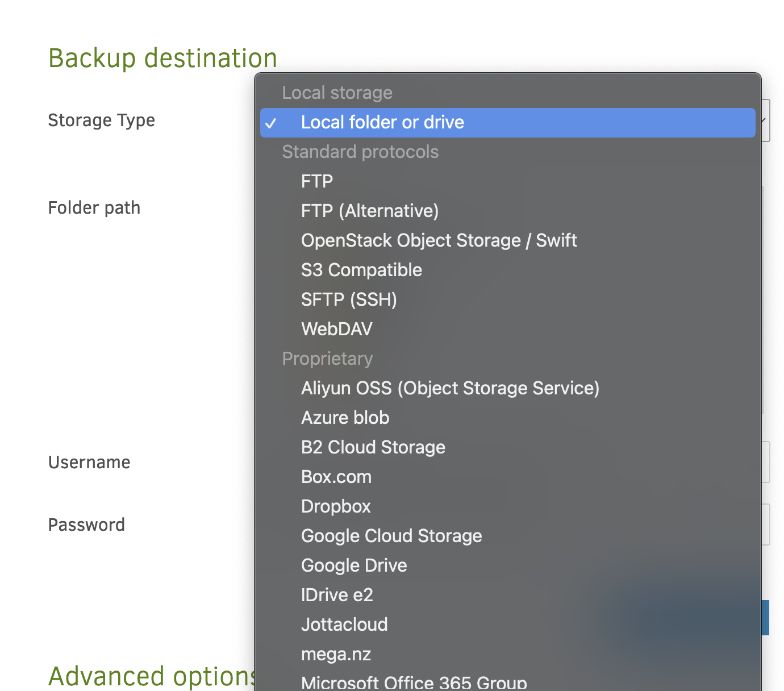Select OpenStack Object Storage / Swift
This screenshot has height=691, width=784.
[x=507, y=240]
